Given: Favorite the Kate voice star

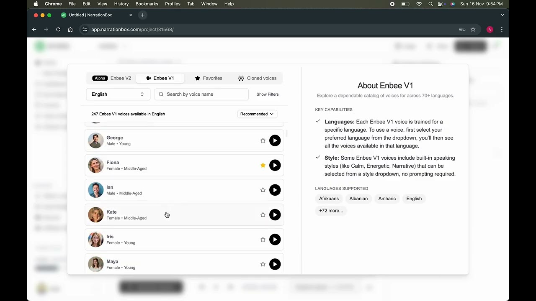Looking at the screenshot, I should [x=263, y=214].
